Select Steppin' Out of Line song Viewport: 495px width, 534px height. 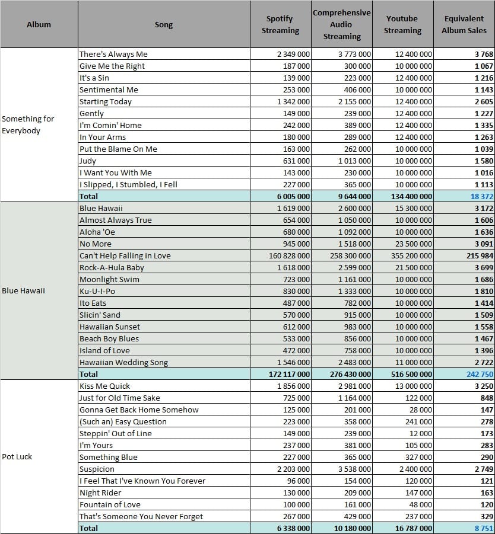click(164, 433)
